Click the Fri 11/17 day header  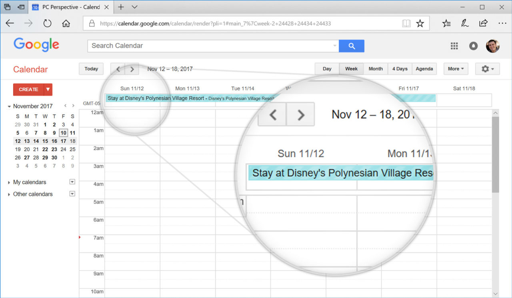[x=409, y=88]
